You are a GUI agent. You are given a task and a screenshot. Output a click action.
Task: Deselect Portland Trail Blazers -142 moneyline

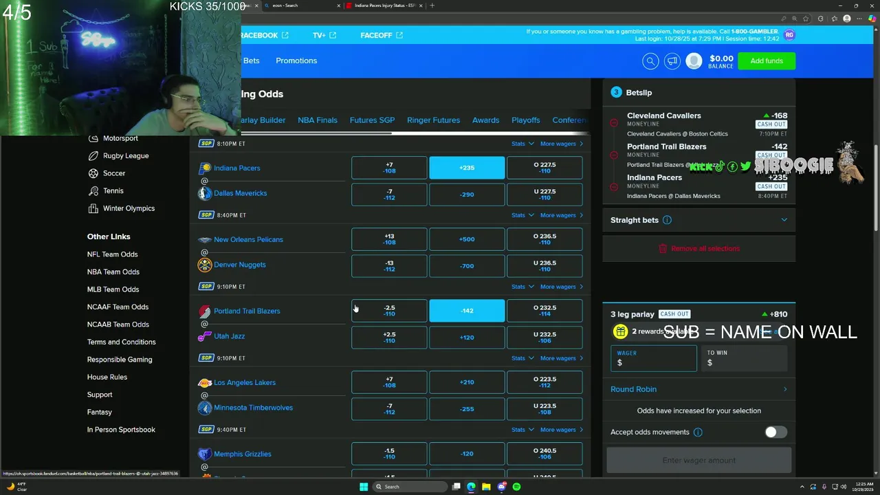click(467, 311)
